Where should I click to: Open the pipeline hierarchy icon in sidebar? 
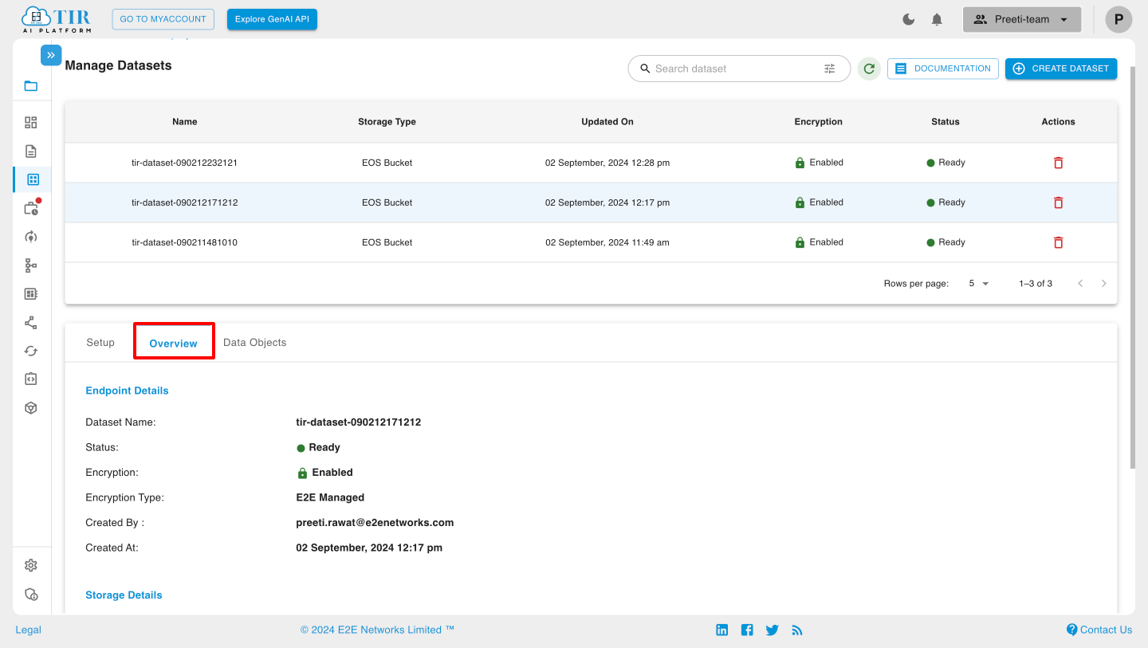pyautogui.click(x=31, y=265)
